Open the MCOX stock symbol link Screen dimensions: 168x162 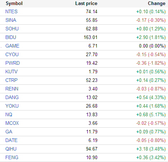pos(12,123)
